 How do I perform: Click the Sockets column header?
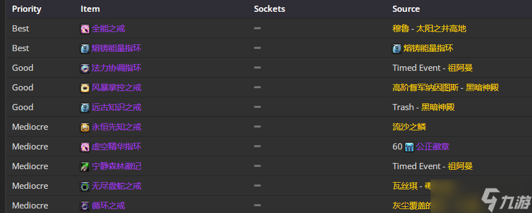click(x=270, y=9)
